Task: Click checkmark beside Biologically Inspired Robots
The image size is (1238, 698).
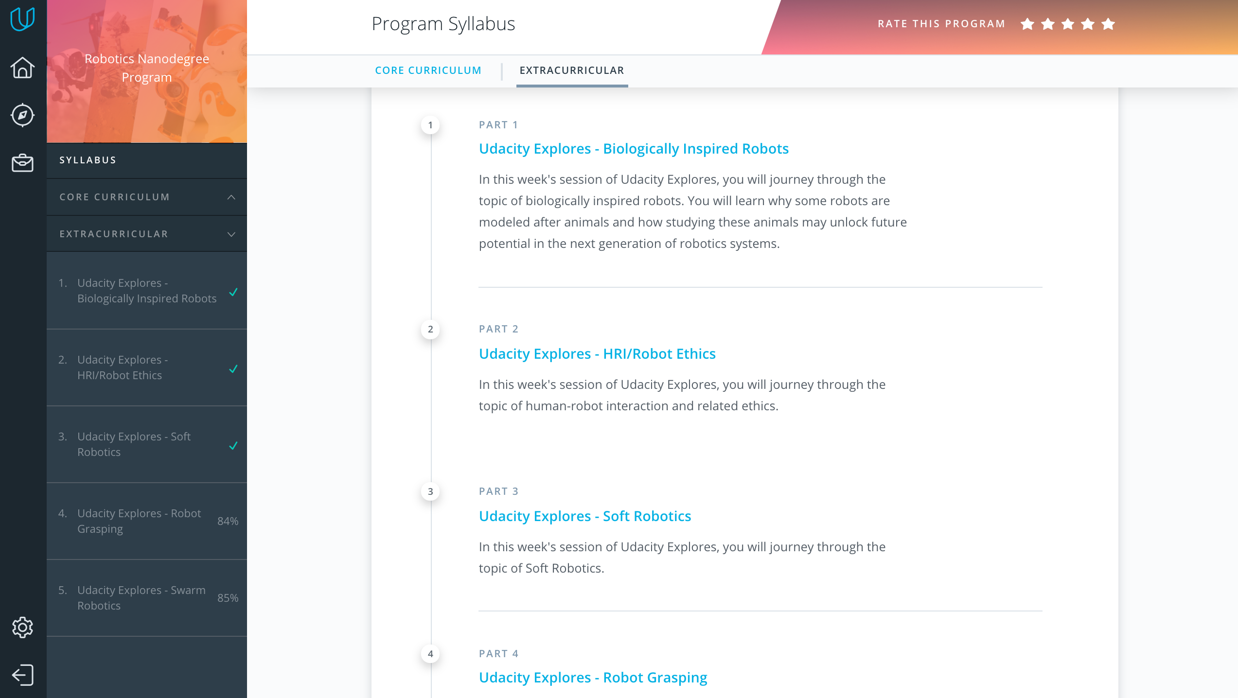Action: point(233,292)
